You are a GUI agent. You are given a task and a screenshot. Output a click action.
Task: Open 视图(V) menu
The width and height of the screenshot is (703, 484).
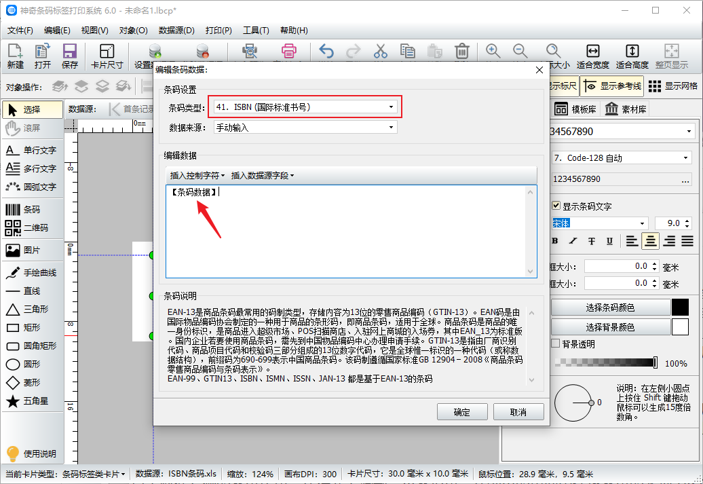click(94, 31)
